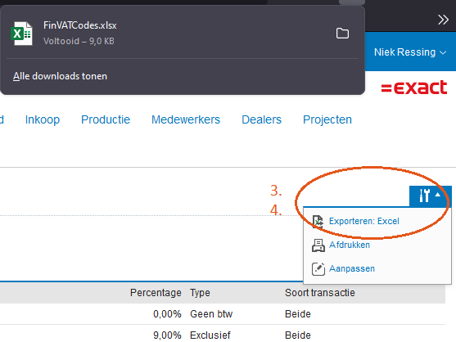456x342 pixels.
Task: Click the Exact logo
Action: [x=413, y=88]
